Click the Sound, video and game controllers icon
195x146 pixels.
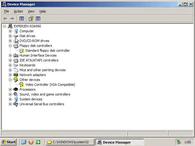click(16, 94)
